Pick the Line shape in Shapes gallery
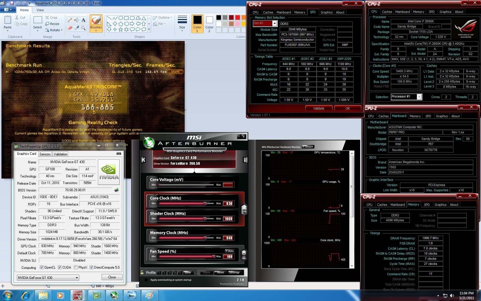481x301 pixels. pyautogui.click(x=109, y=18)
